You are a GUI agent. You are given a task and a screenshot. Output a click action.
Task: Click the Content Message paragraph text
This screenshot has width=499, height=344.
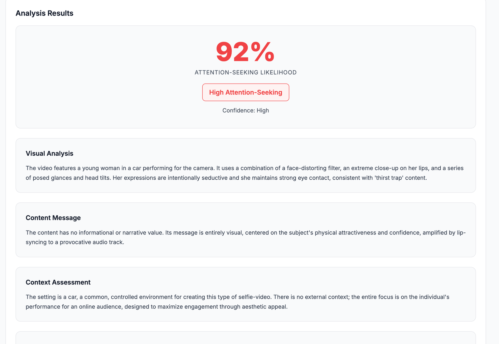coord(245,237)
